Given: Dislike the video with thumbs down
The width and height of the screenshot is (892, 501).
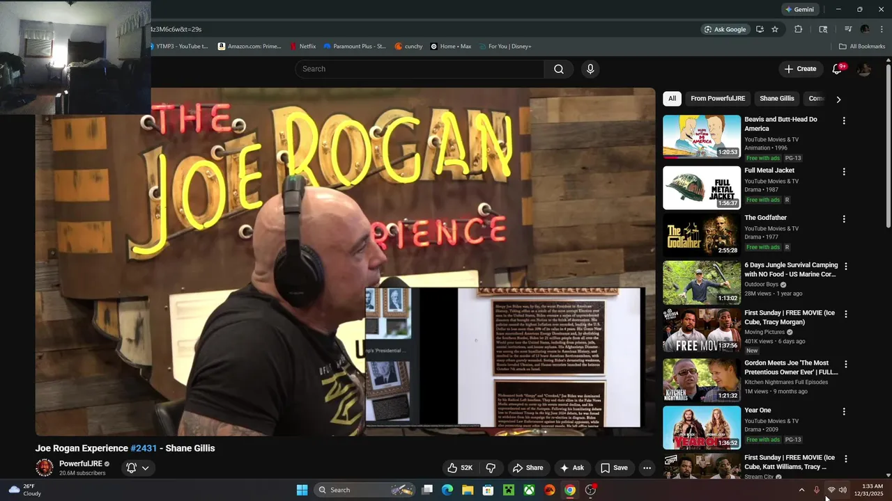Looking at the screenshot, I should point(491,468).
